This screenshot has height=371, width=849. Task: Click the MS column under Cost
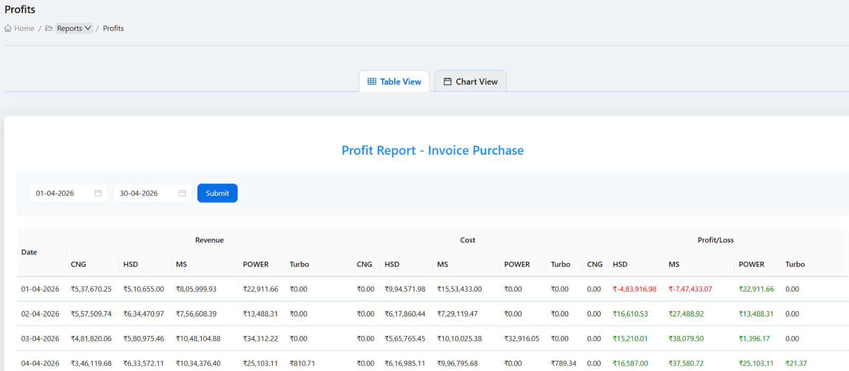coord(443,264)
